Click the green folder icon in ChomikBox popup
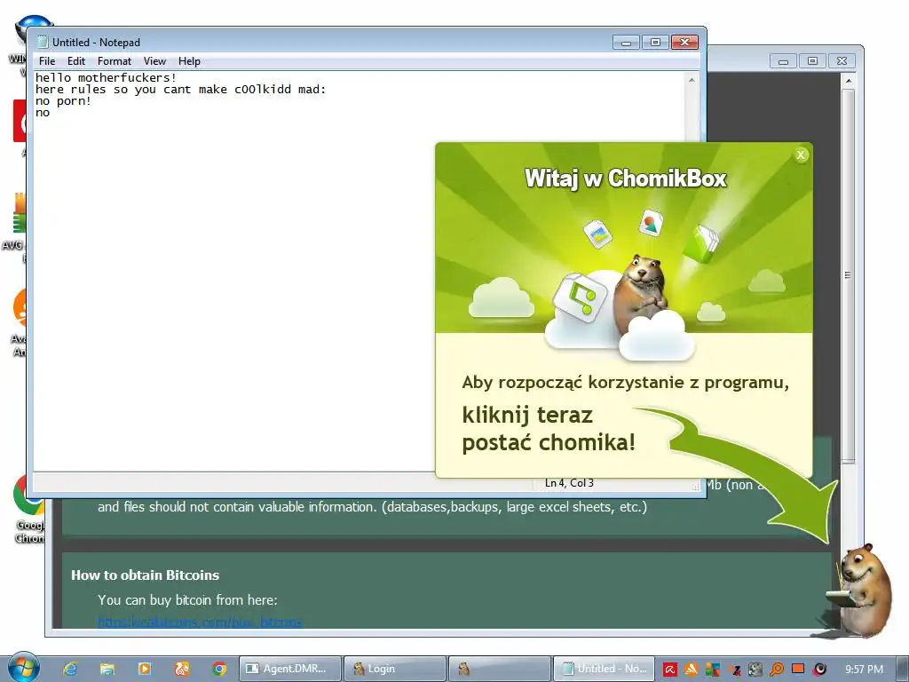909x682 pixels. point(701,243)
